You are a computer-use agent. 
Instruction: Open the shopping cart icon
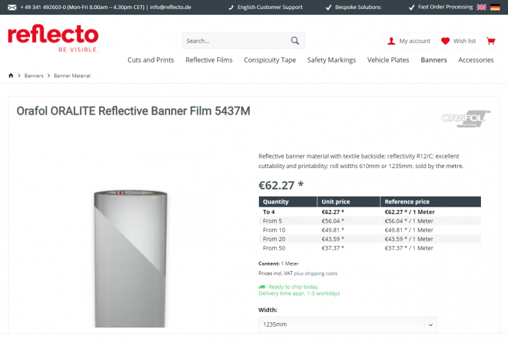point(491,41)
